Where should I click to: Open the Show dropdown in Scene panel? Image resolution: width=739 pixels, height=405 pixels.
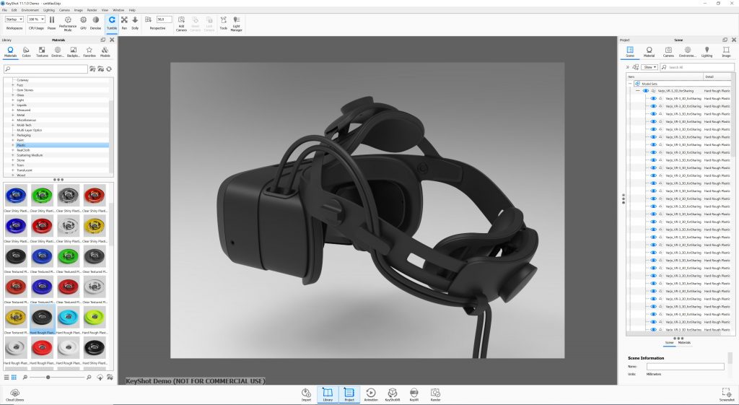650,67
